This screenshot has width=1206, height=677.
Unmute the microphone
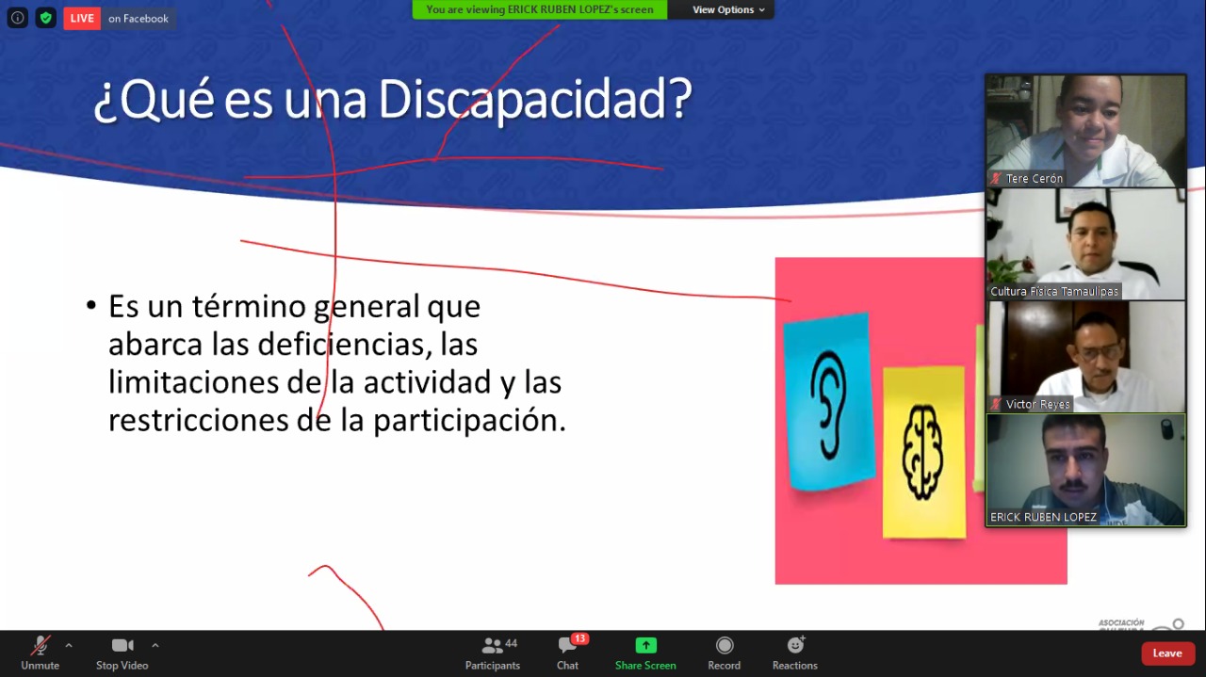40,653
